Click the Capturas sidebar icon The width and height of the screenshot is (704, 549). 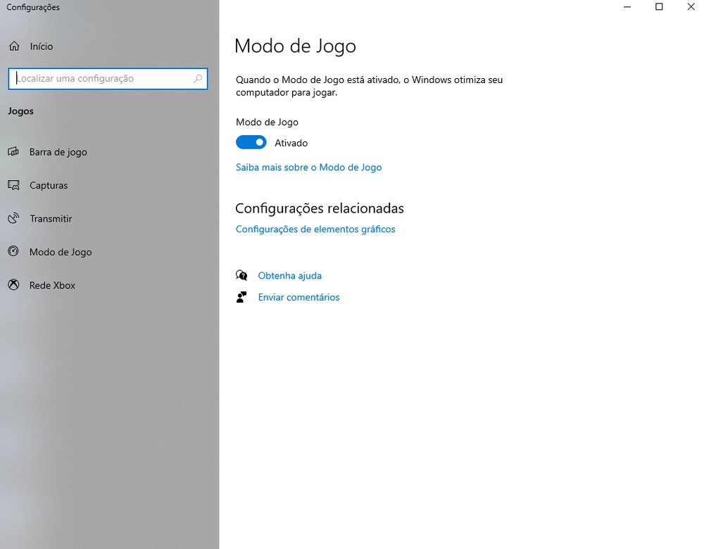coord(13,185)
